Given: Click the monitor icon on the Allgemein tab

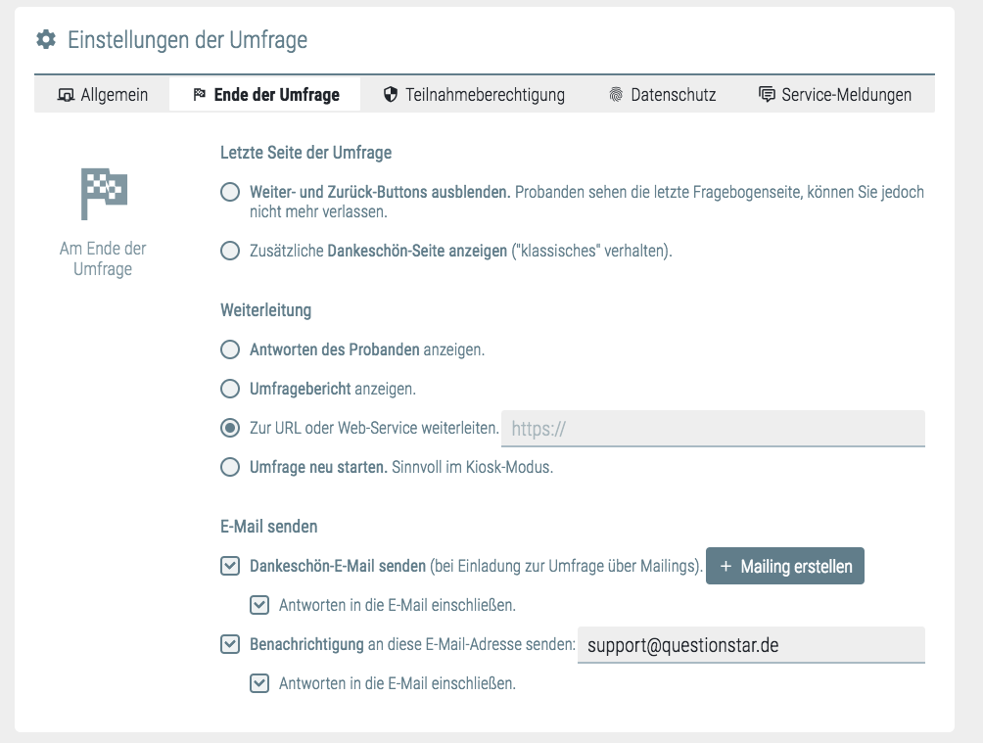Looking at the screenshot, I should pos(66,95).
